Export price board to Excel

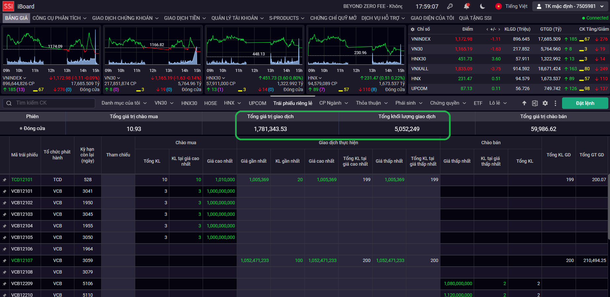535,103
